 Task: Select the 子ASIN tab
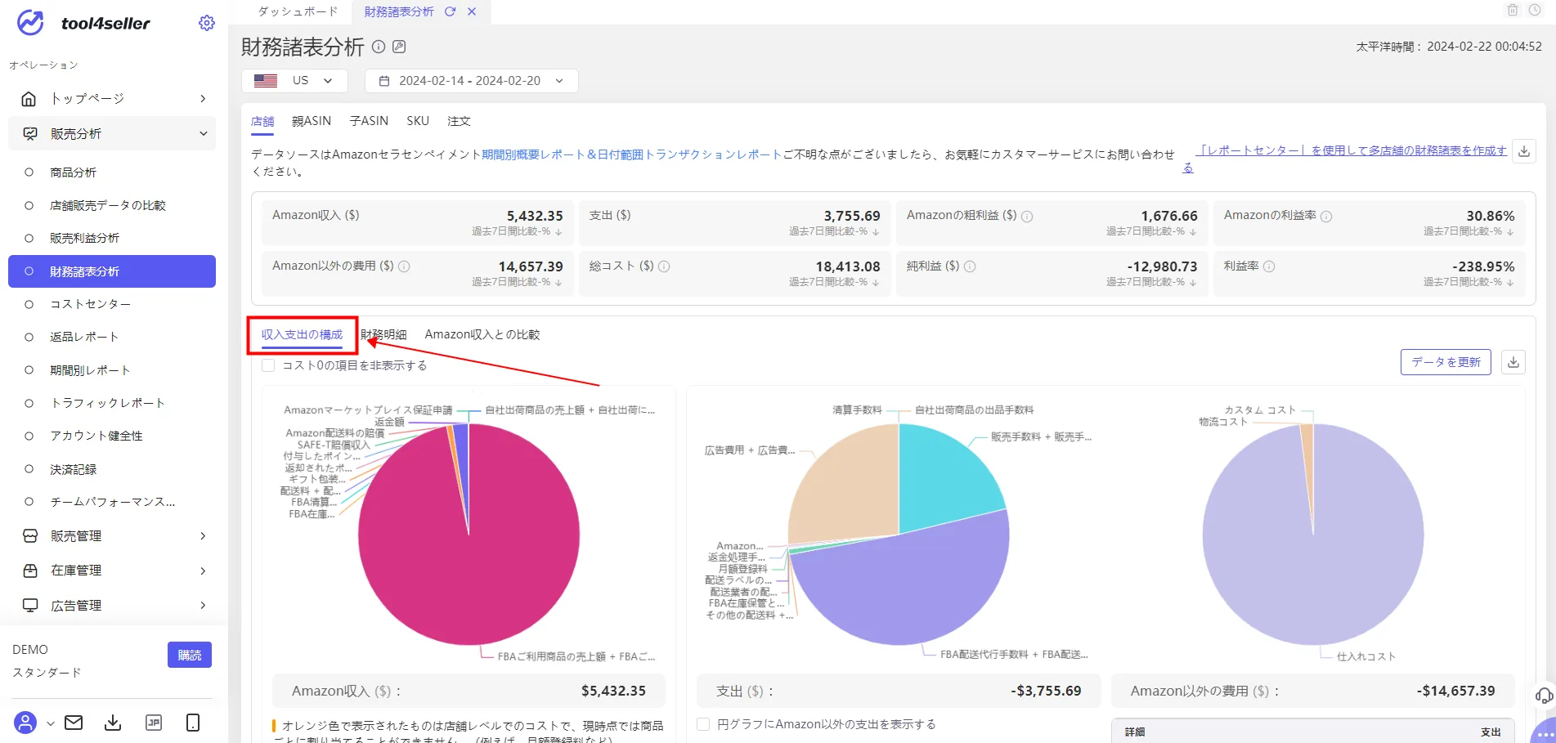pyautogui.click(x=369, y=121)
